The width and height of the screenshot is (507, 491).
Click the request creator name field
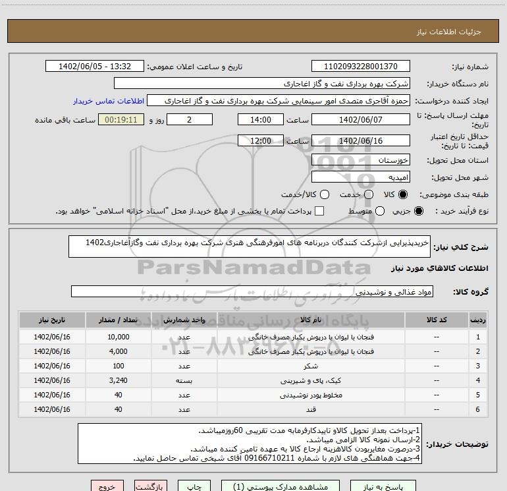point(279,101)
